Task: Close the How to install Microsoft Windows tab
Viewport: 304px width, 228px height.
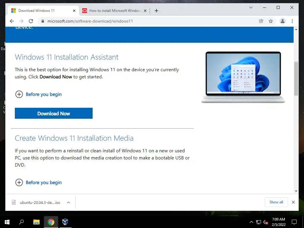Action: point(145,11)
